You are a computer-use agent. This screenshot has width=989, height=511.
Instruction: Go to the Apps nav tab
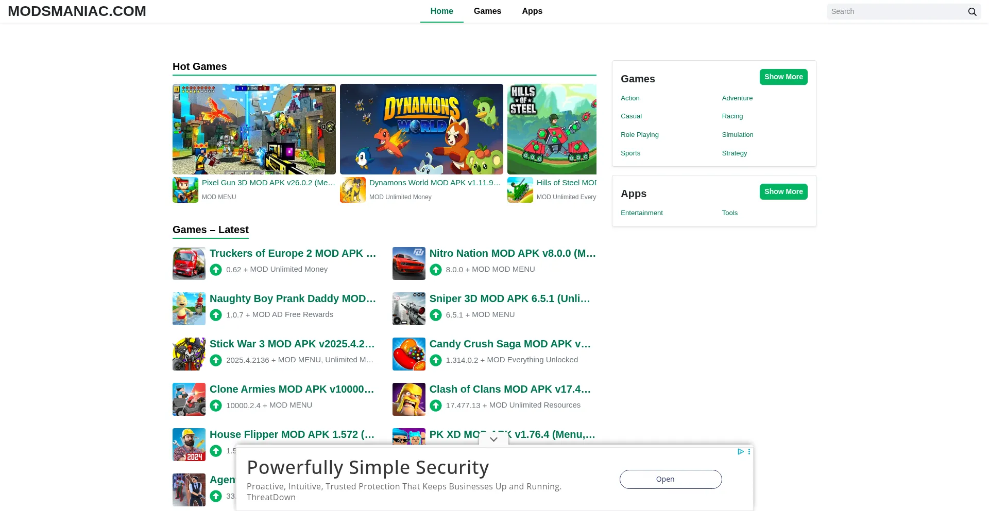coord(532,11)
